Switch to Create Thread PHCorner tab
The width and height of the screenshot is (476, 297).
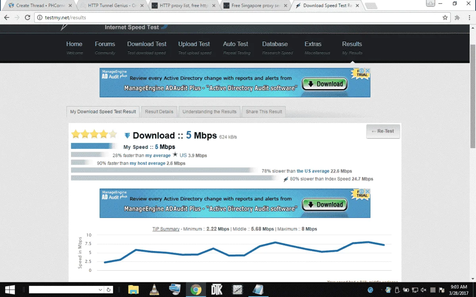(40, 6)
